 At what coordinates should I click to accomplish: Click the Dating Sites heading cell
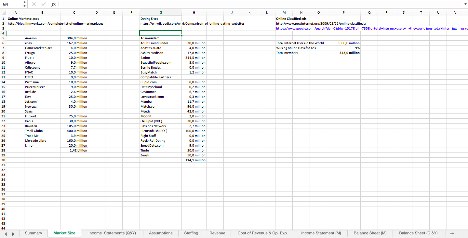coord(149,19)
